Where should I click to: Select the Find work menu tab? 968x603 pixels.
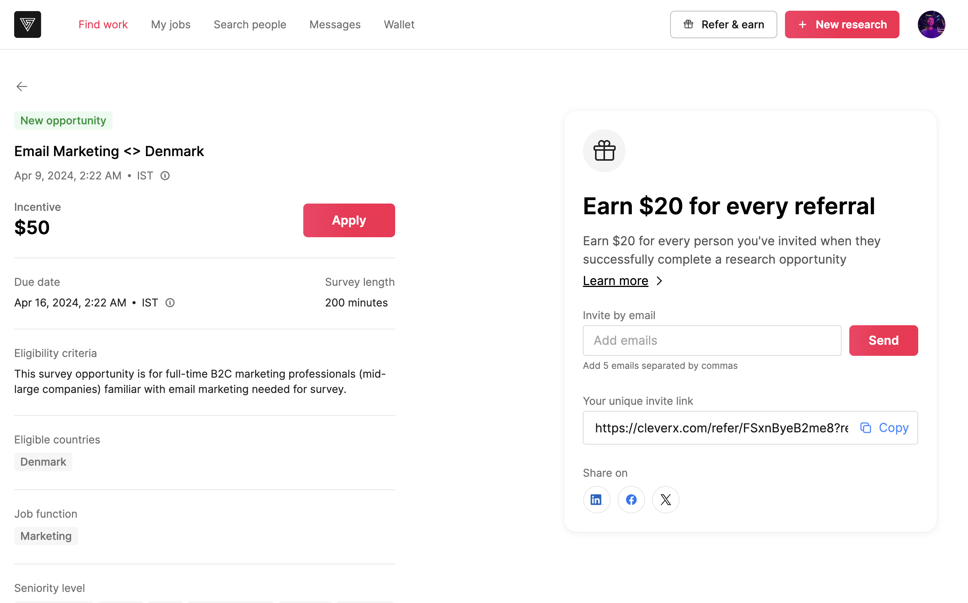pos(103,24)
